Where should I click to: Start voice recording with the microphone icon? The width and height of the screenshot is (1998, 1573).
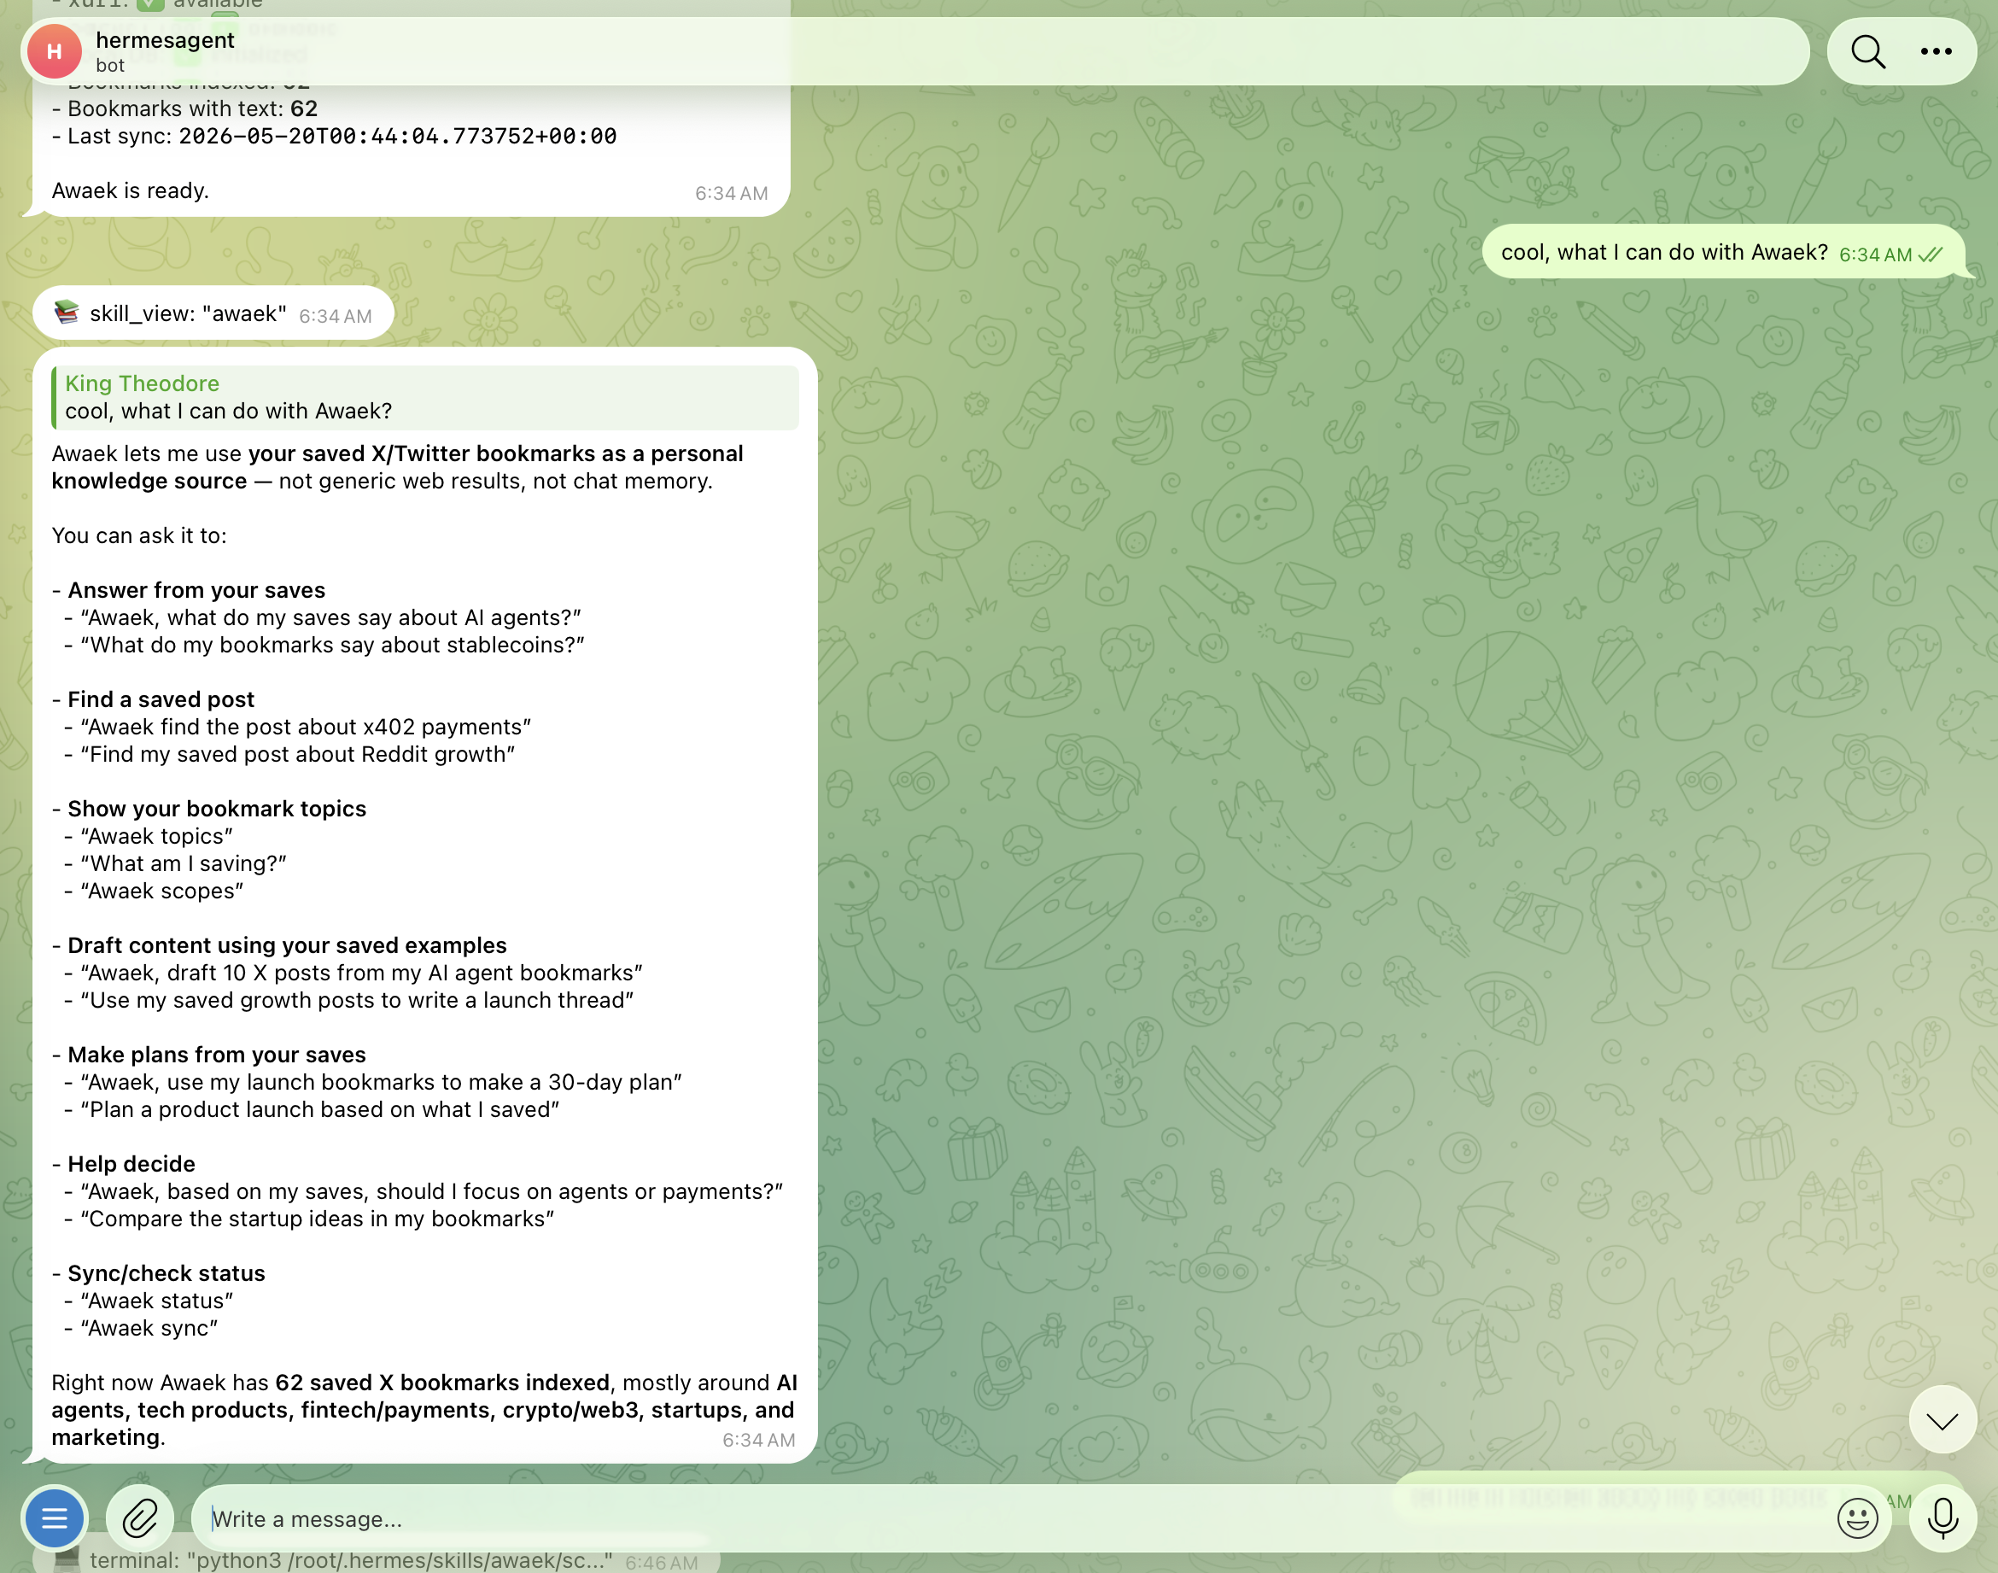[1942, 1517]
